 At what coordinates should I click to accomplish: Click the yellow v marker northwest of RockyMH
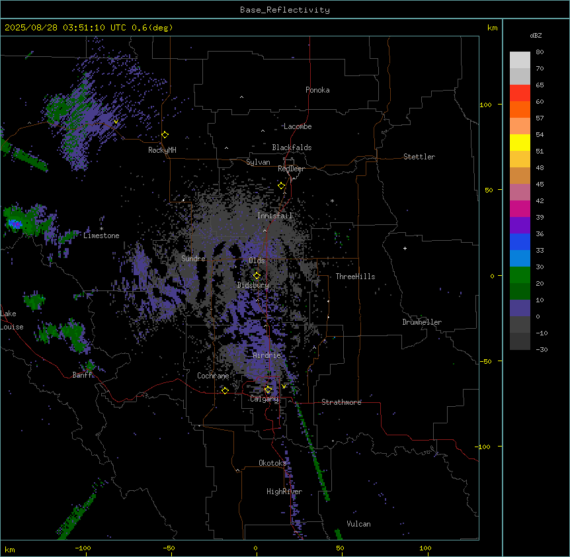pyautogui.click(x=116, y=122)
